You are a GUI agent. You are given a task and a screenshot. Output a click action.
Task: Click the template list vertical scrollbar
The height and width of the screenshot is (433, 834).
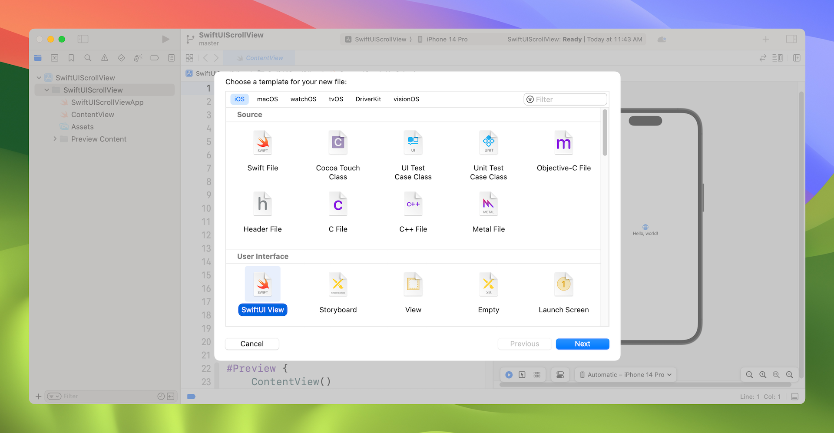[x=605, y=132]
